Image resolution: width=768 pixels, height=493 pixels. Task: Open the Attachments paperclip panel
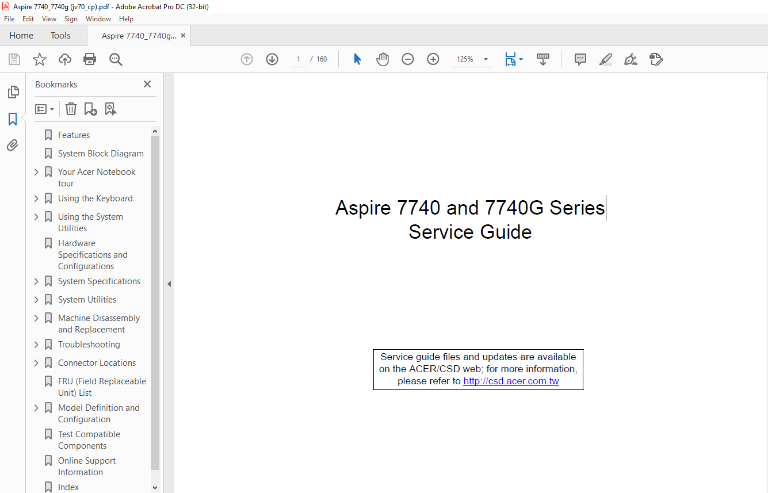click(13, 145)
